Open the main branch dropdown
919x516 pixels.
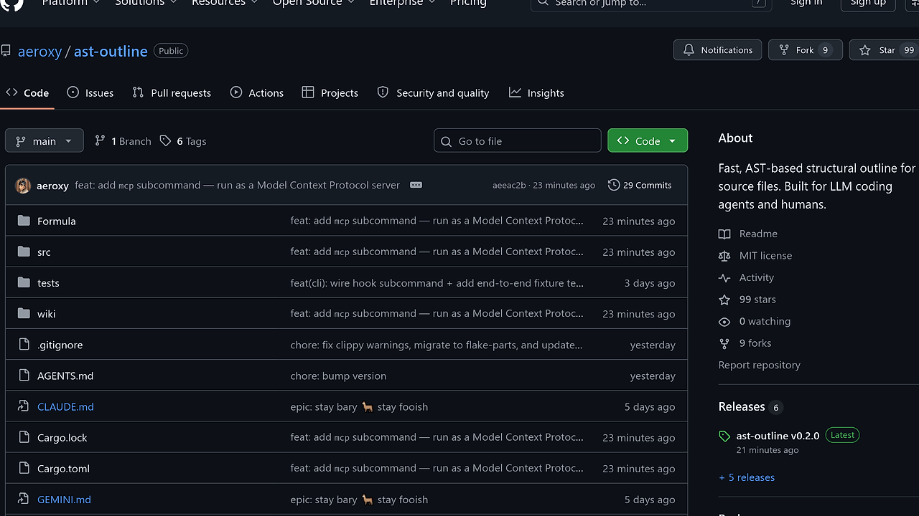point(45,140)
